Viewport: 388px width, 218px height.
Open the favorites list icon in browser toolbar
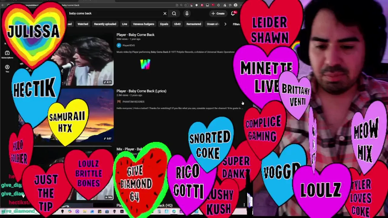click(230, 5)
